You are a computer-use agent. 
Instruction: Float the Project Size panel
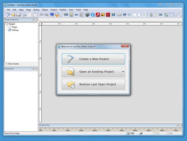click(x=178, y=125)
